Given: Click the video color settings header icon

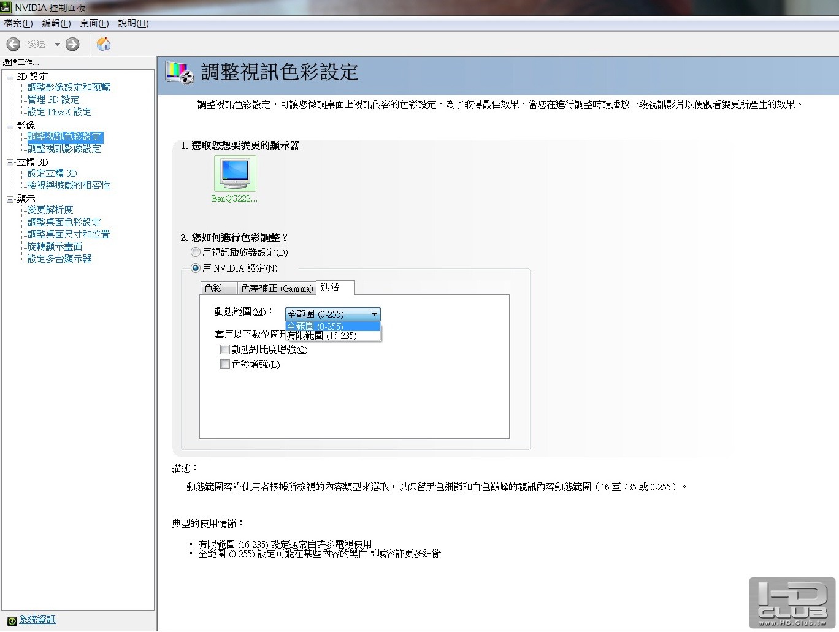Looking at the screenshot, I should 180,72.
